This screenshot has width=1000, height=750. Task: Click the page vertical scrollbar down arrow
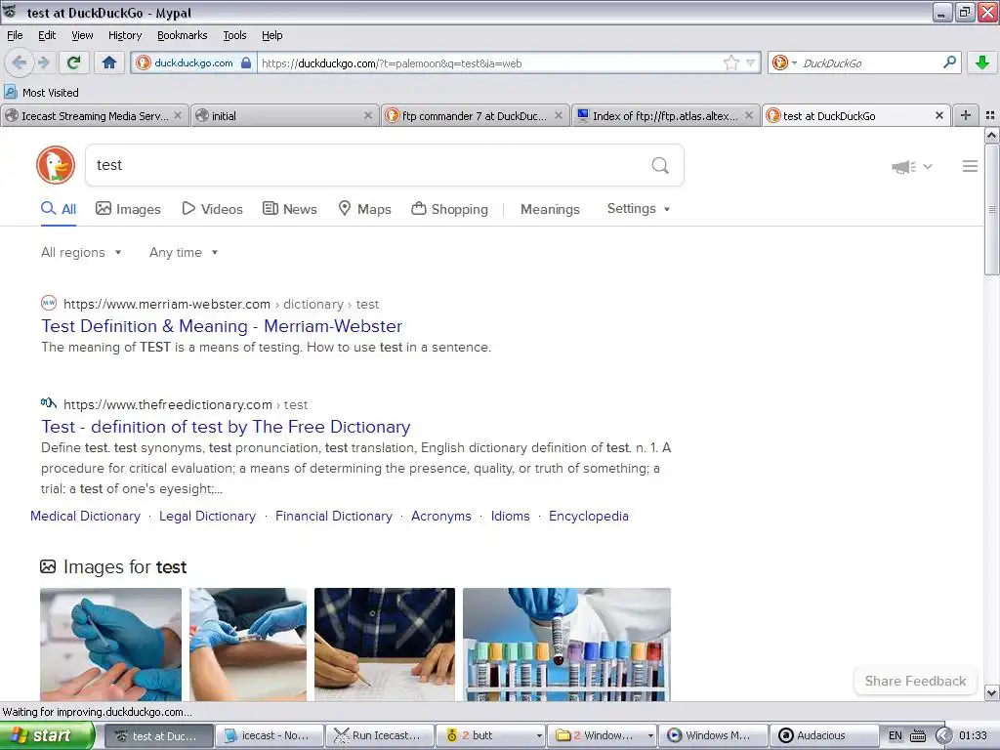pyautogui.click(x=992, y=692)
